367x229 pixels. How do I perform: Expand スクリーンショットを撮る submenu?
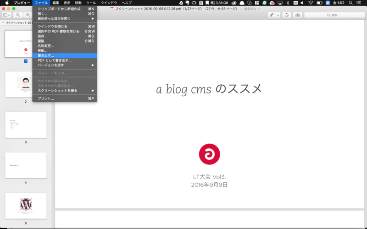[65, 91]
